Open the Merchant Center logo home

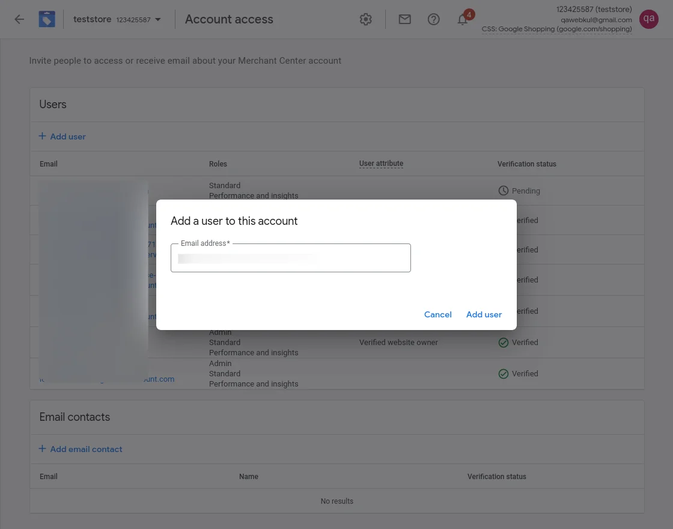[47, 19]
